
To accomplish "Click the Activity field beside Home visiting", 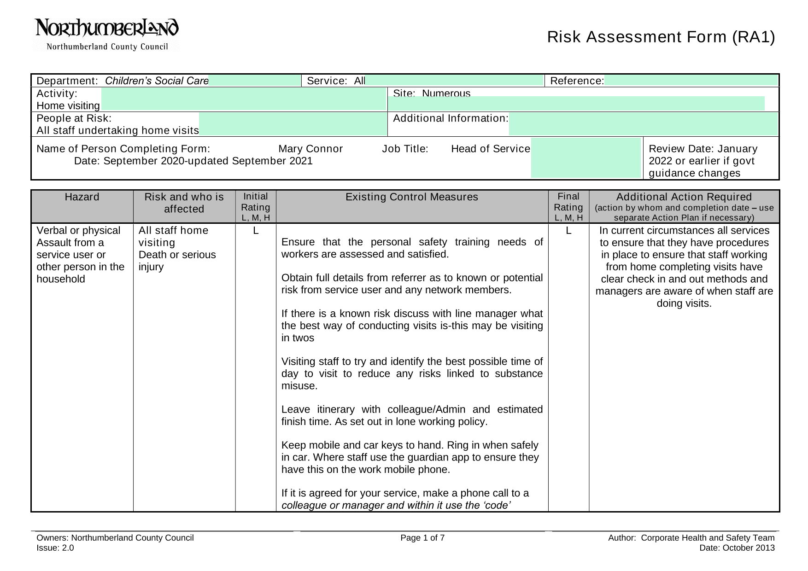I will click(x=244, y=99).
